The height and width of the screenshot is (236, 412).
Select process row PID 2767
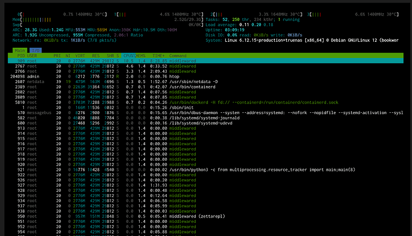pyautogui.click(x=205, y=66)
